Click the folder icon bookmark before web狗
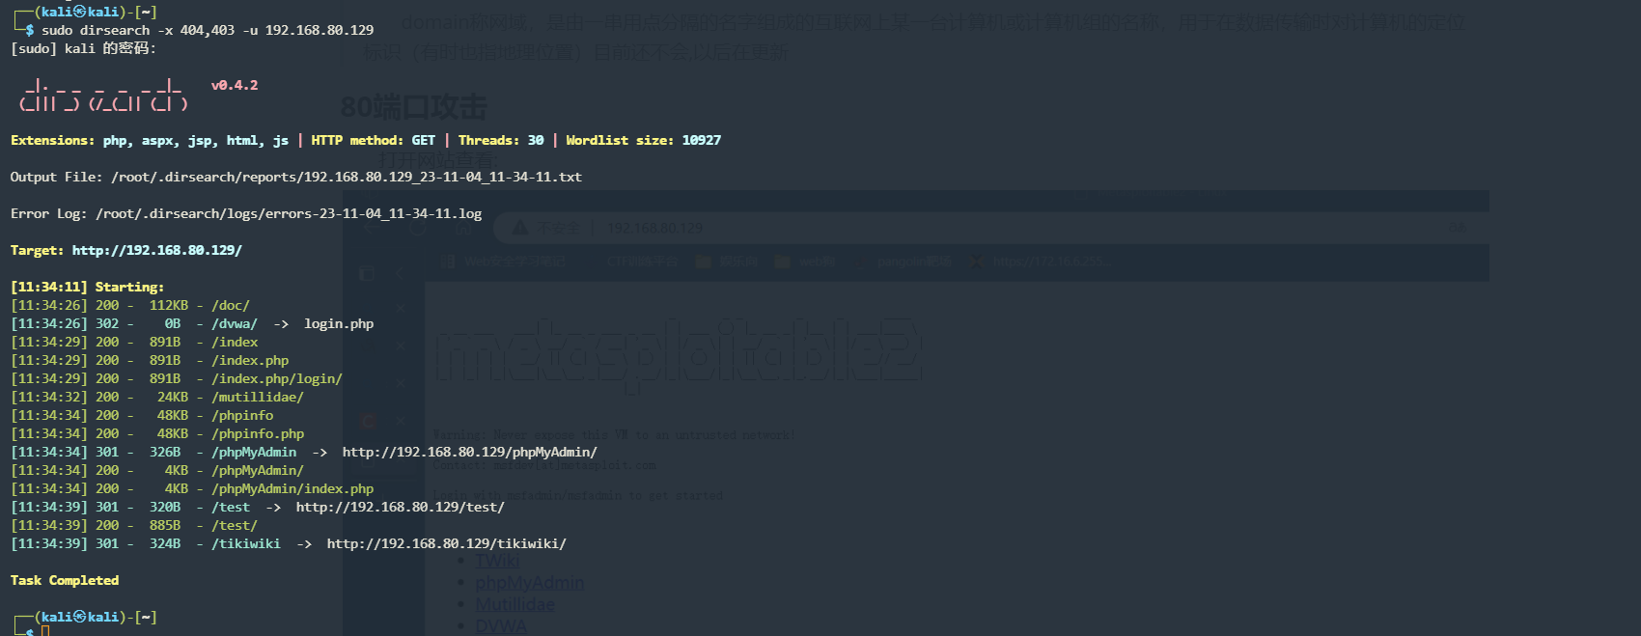 point(782,262)
